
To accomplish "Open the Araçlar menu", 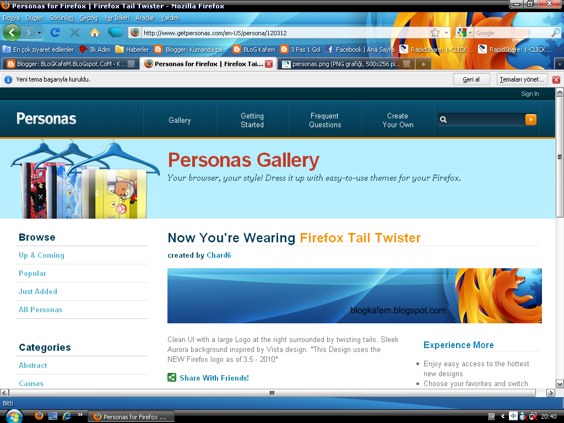I will [x=145, y=18].
